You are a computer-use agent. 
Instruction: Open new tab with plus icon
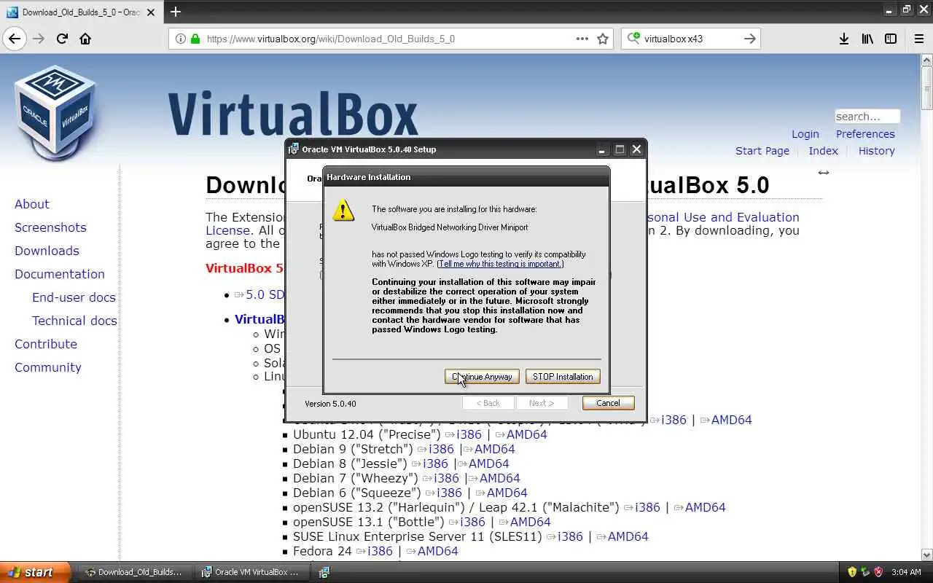[176, 12]
